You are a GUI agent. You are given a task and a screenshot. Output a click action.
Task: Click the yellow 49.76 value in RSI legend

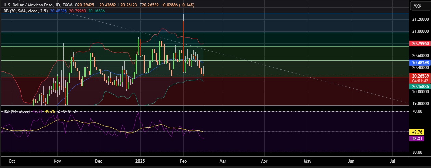point(50,111)
